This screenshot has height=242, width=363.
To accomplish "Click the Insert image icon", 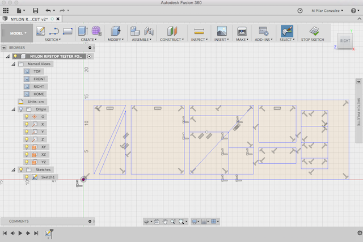I will click(x=222, y=31).
